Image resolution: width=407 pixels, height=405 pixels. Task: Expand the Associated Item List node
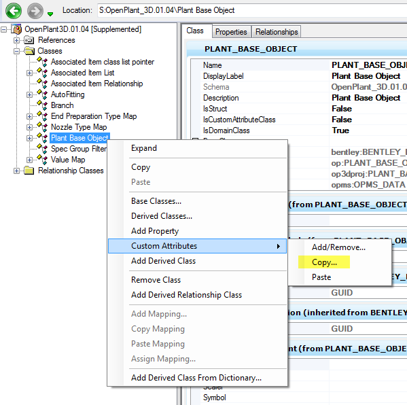pos(29,73)
